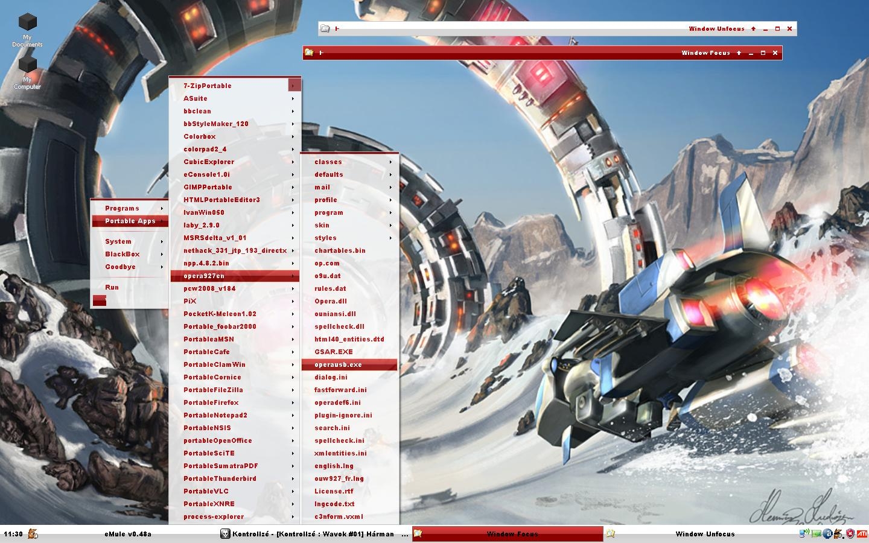The width and height of the screenshot is (869, 543).
Task: Choose Run from the root menu
Action: 130,288
